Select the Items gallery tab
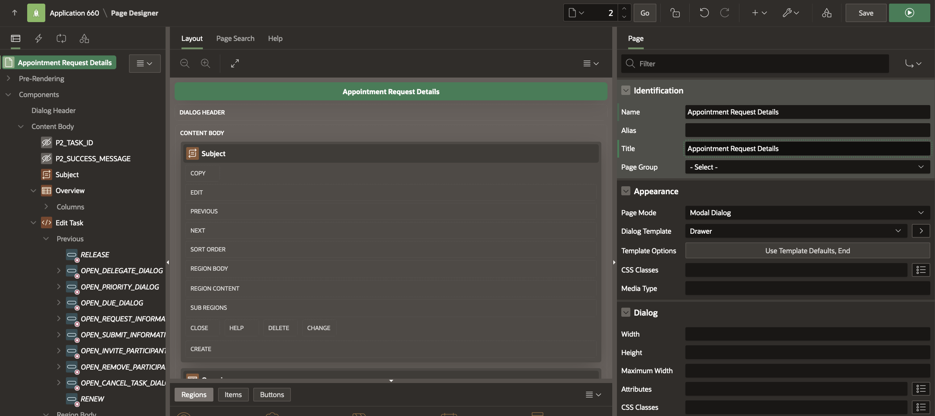The width and height of the screenshot is (935, 416). coord(233,394)
